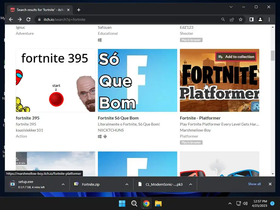Close the downloads bar
Screen dimensions: 280x210
[270, 184]
